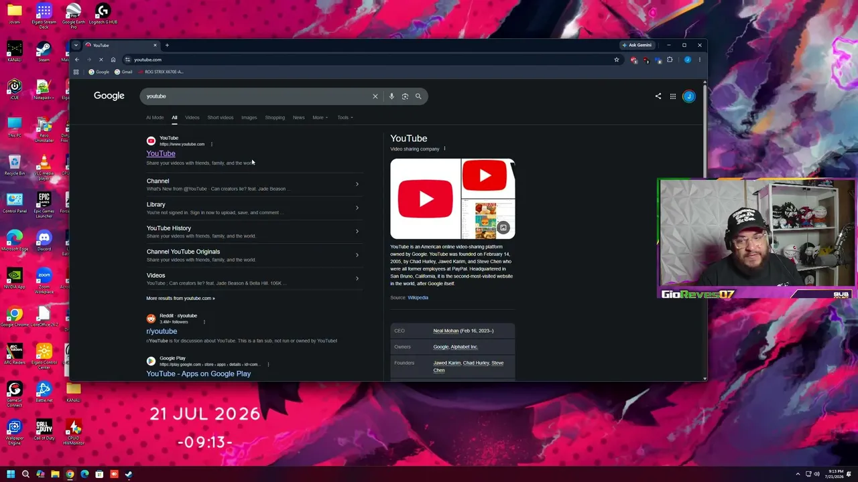The height and width of the screenshot is (482, 858).
Task: Start a voice search with the microphone
Action: click(391, 96)
